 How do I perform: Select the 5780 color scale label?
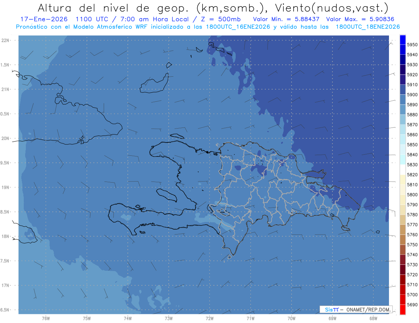412,215
